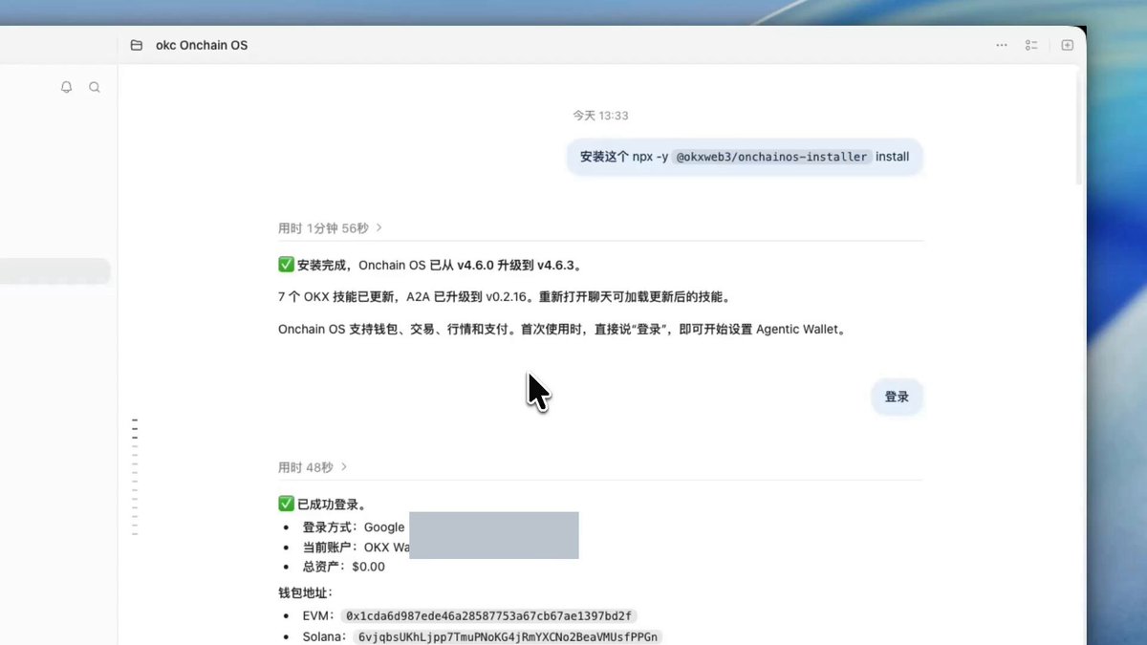This screenshot has width=1147, height=645.
Task: Click the 总资产 $0.00 line
Action: (344, 567)
